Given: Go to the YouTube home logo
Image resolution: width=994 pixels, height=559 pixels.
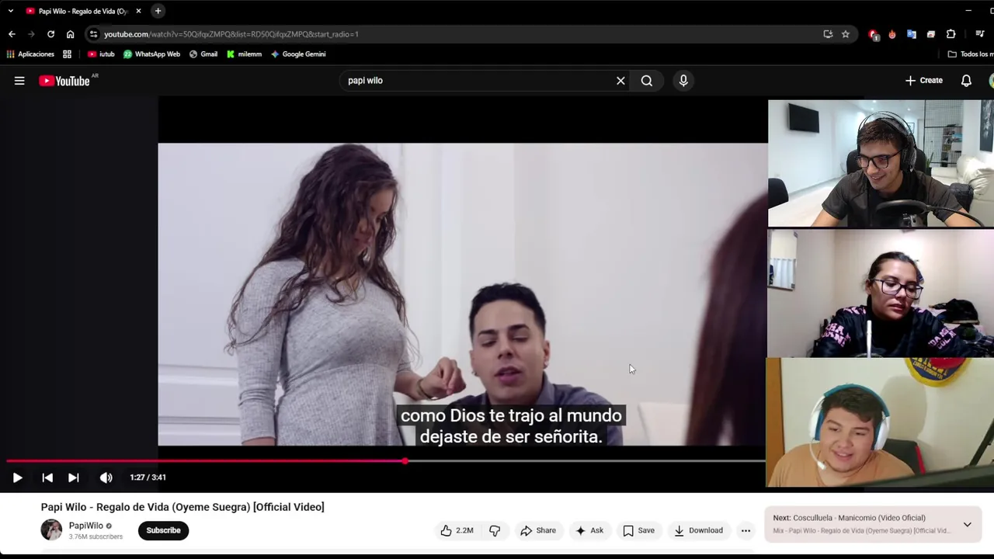Looking at the screenshot, I should (64, 81).
